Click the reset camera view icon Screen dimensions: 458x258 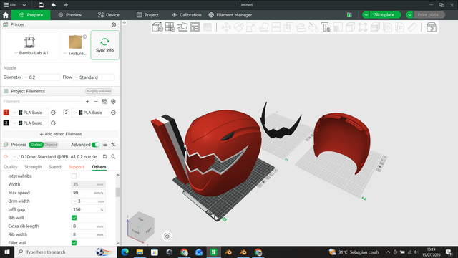tap(167, 236)
